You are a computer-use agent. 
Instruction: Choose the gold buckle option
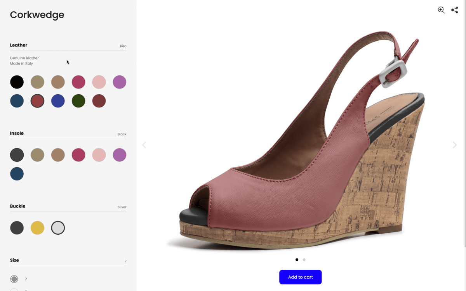point(38,228)
